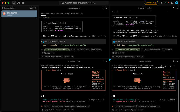Toggle Rich Input in bottom-left pane

point(83,106)
